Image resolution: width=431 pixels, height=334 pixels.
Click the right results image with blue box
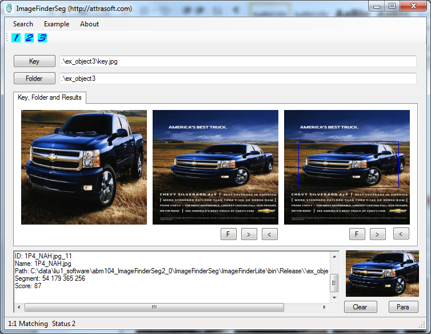(347, 167)
